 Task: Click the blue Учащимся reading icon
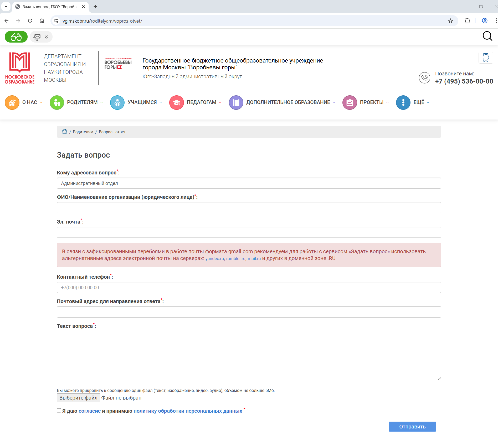coord(117,102)
